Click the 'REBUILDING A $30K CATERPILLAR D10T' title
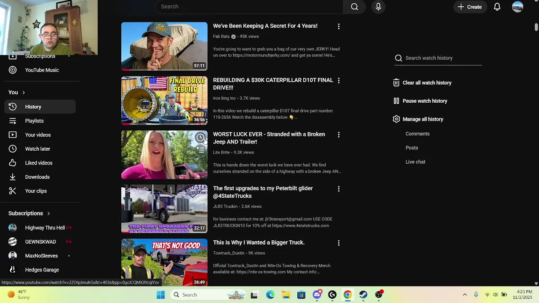 click(x=273, y=84)
